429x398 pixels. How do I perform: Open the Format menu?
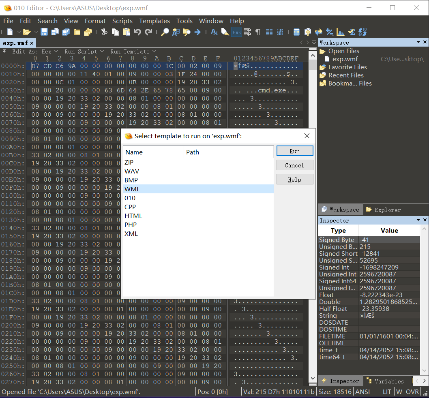95,21
